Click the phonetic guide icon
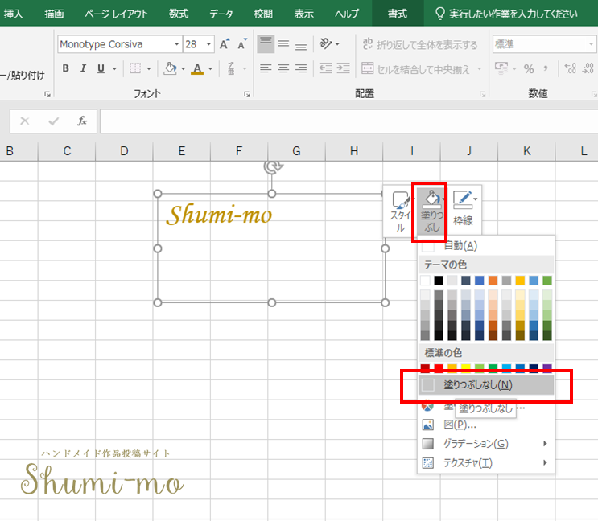This screenshot has height=521, width=598. tap(231, 68)
